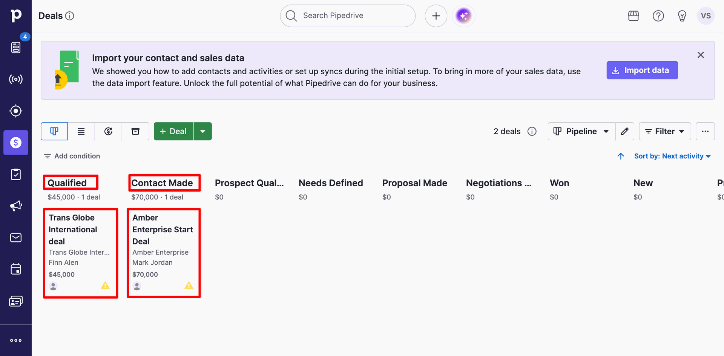This screenshot has height=356, width=724.
Task: Open the Projects clipboard sidebar icon
Action: (16, 174)
